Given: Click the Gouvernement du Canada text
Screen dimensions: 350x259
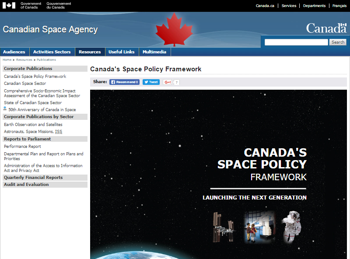Looking at the screenshot, I should (59, 6).
